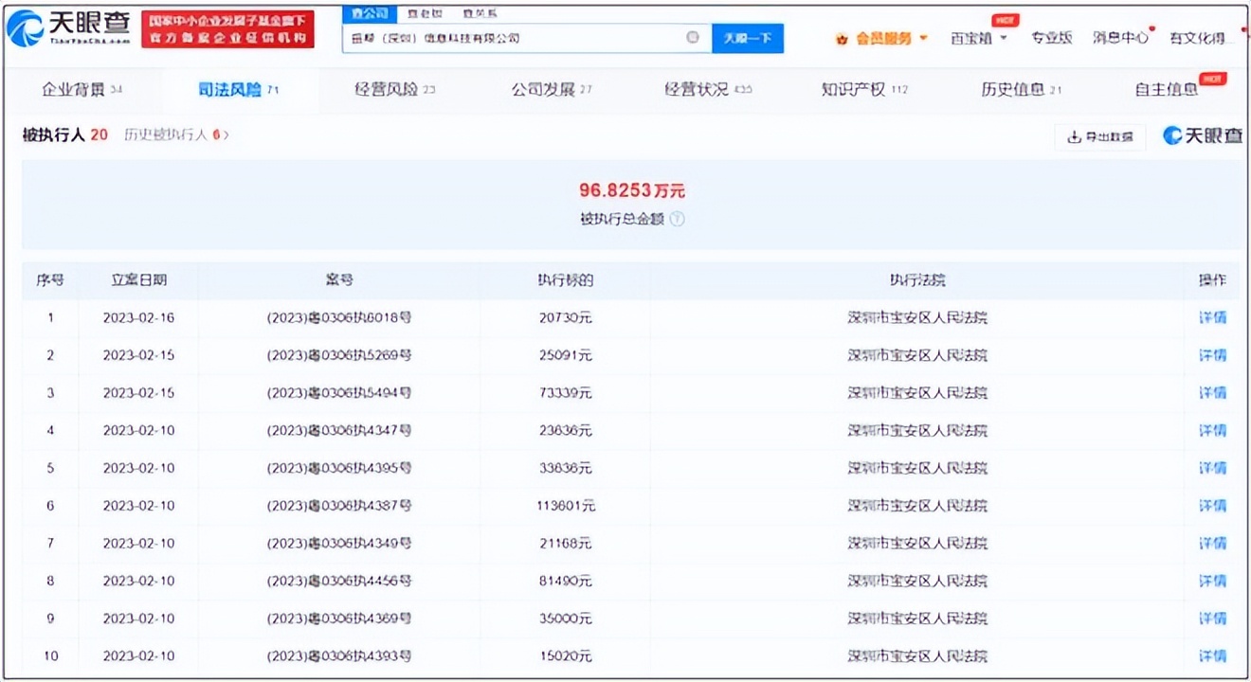Switch to the 企业背景 tab
The height and width of the screenshot is (682, 1251).
point(76,90)
